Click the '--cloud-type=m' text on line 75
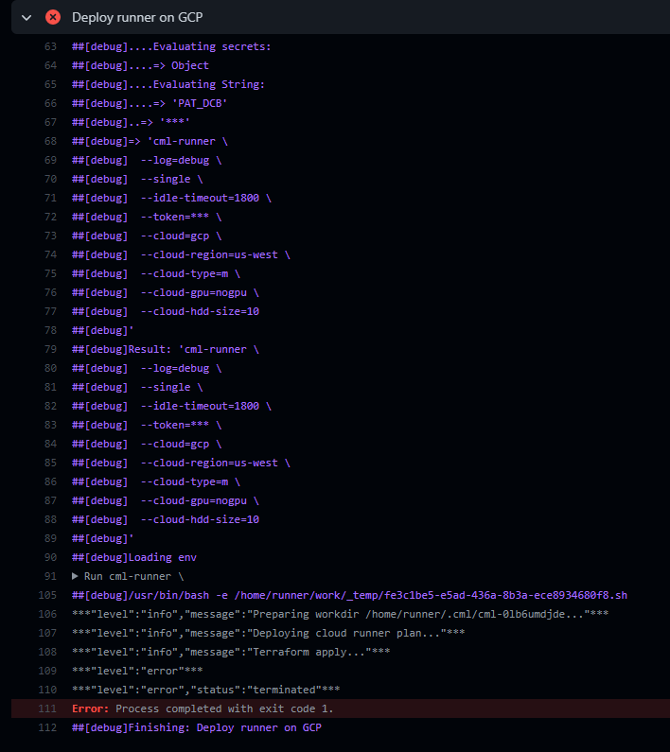The width and height of the screenshot is (670, 752). coord(185,273)
